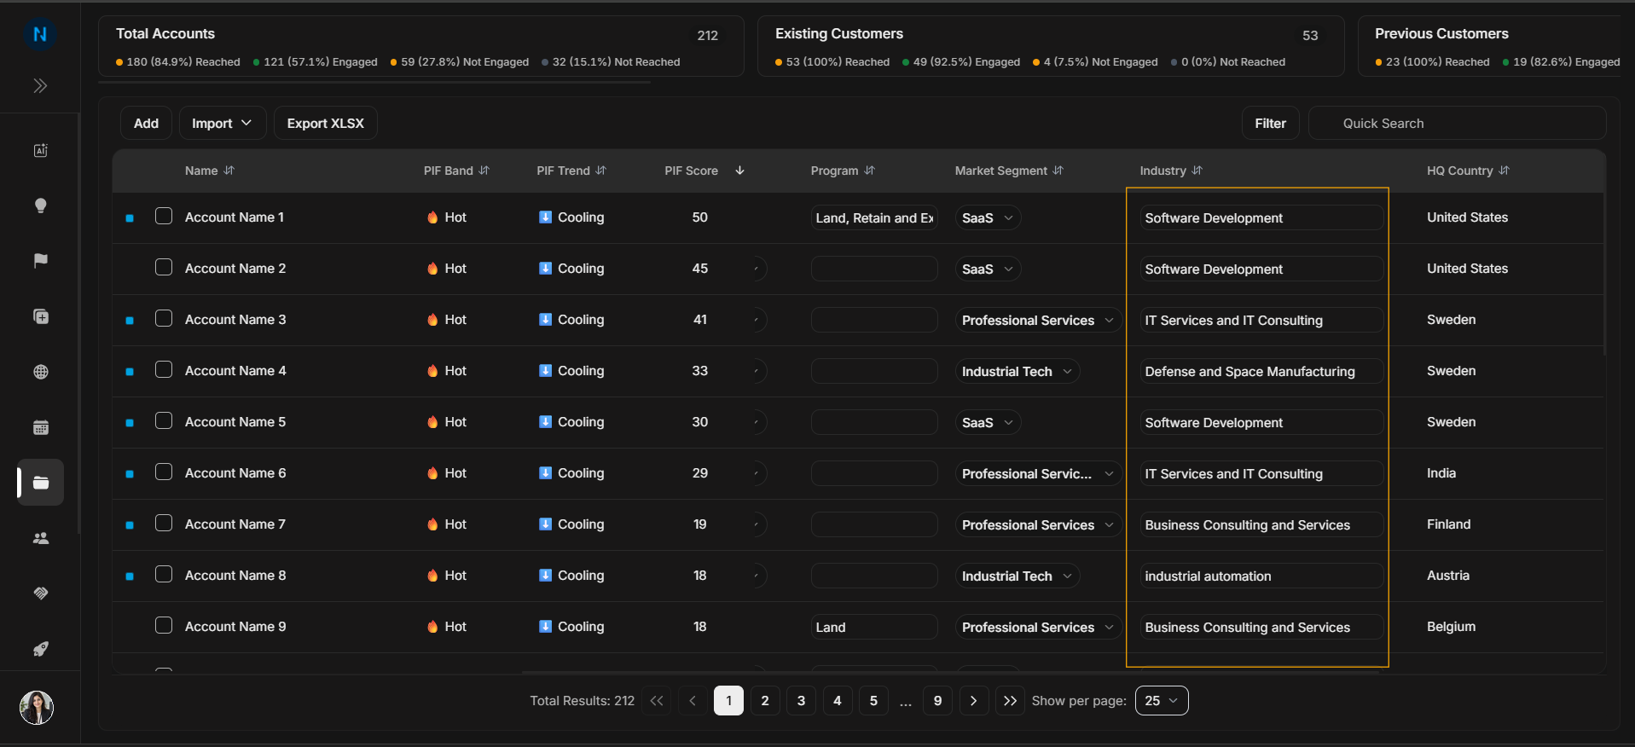This screenshot has height=747, width=1635.
Task: Open the flag sidebar icon
Action: [40, 261]
